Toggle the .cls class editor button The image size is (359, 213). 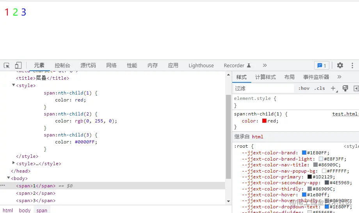click(319, 88)
